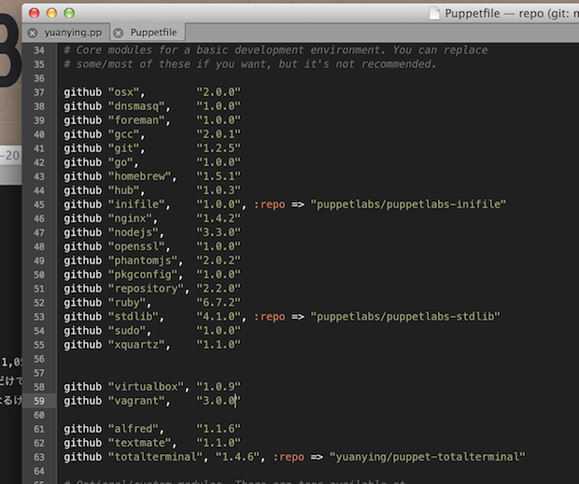Select the Puppetfile tab
579x484 pixels.
153,33
